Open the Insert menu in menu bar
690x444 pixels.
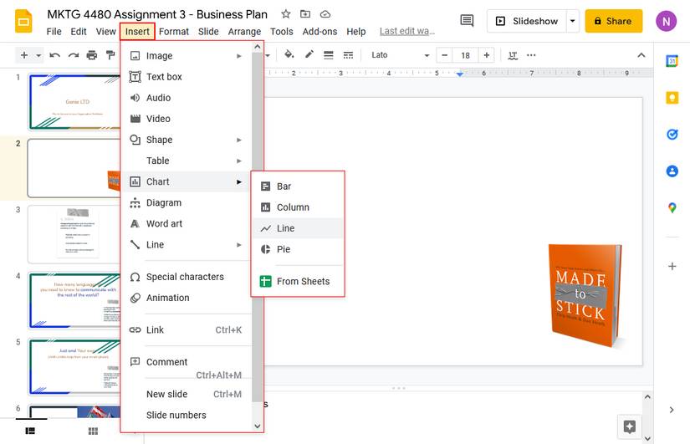pyautogui.click(x=137, y=32)
